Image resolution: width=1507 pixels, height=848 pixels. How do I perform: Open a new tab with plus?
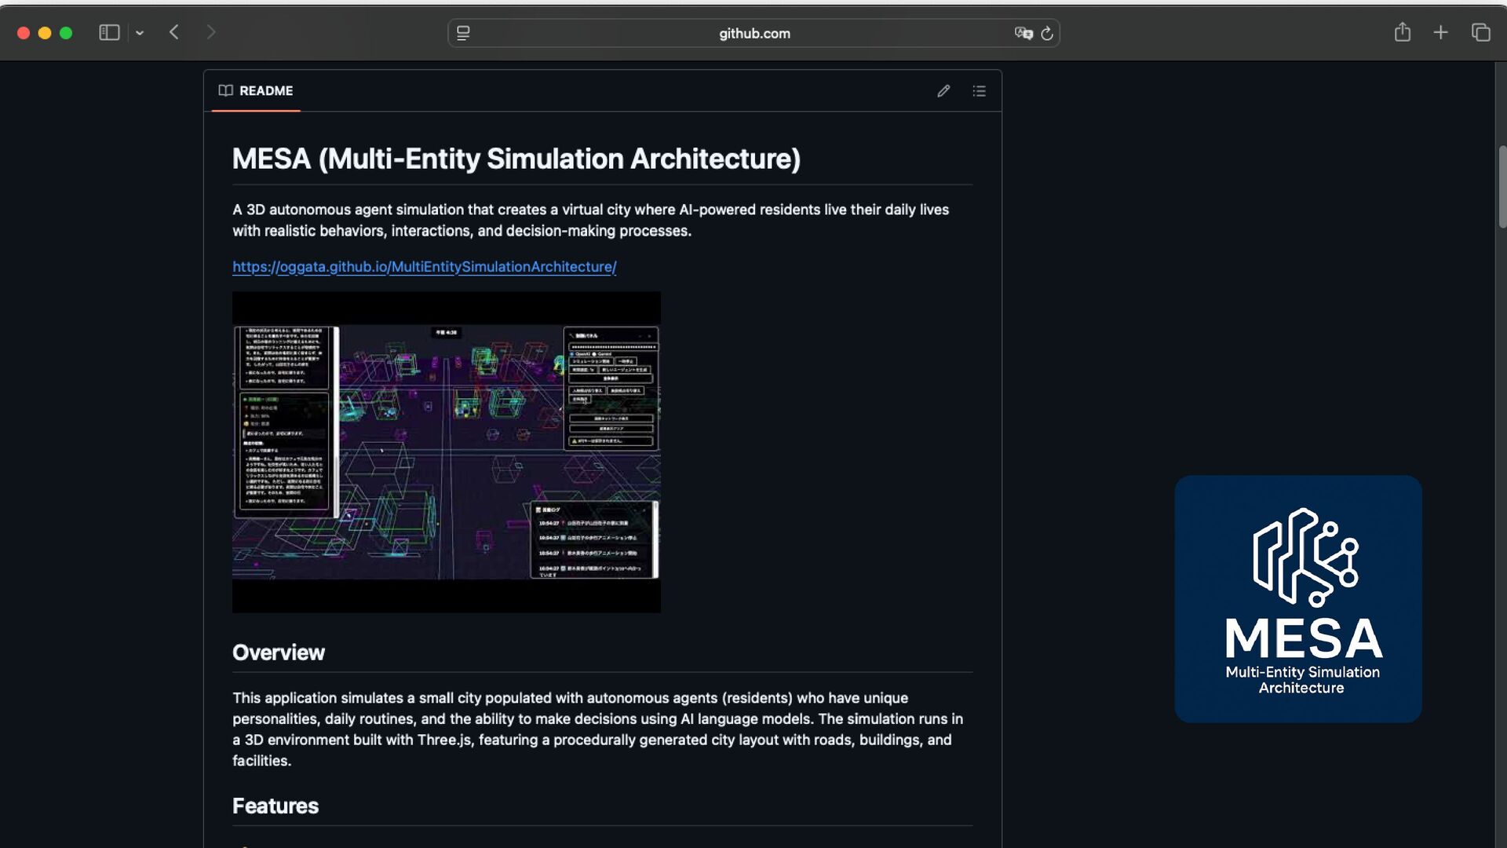click(1440, 32)
